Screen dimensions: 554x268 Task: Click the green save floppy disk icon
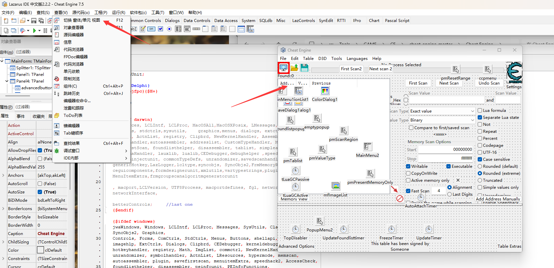click(304, 68)
